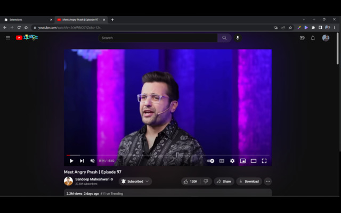341x213 pixels.
Task: Focus the YouTube search box
Action: click(x=158, y=38)
